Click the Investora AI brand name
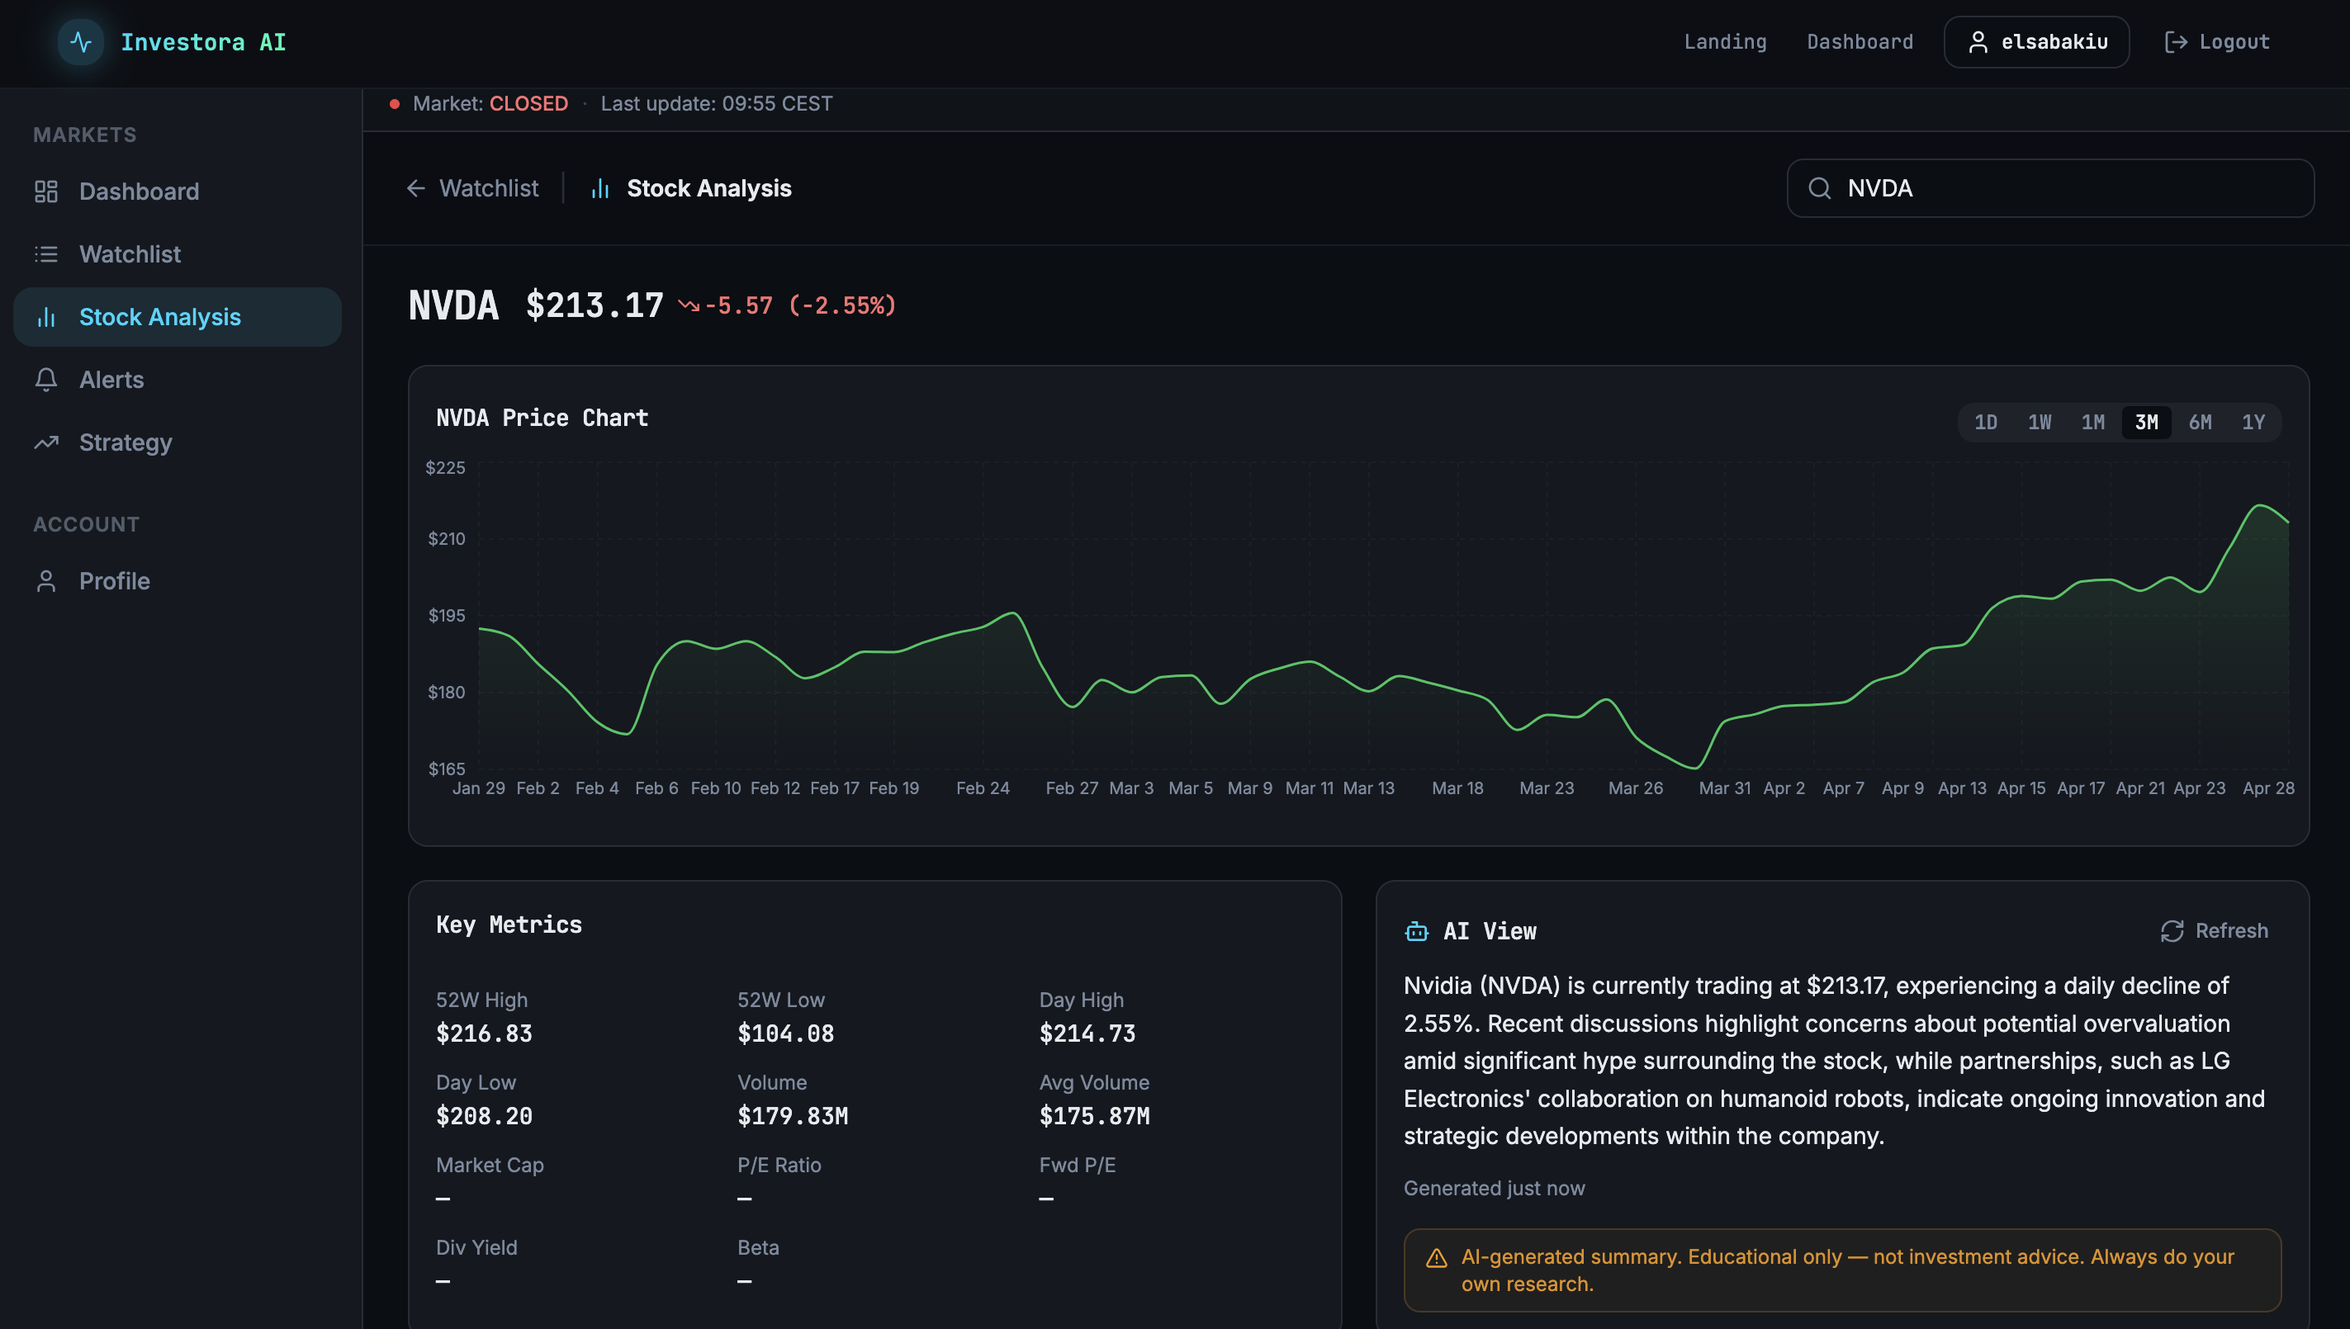 tap(202, 42)
